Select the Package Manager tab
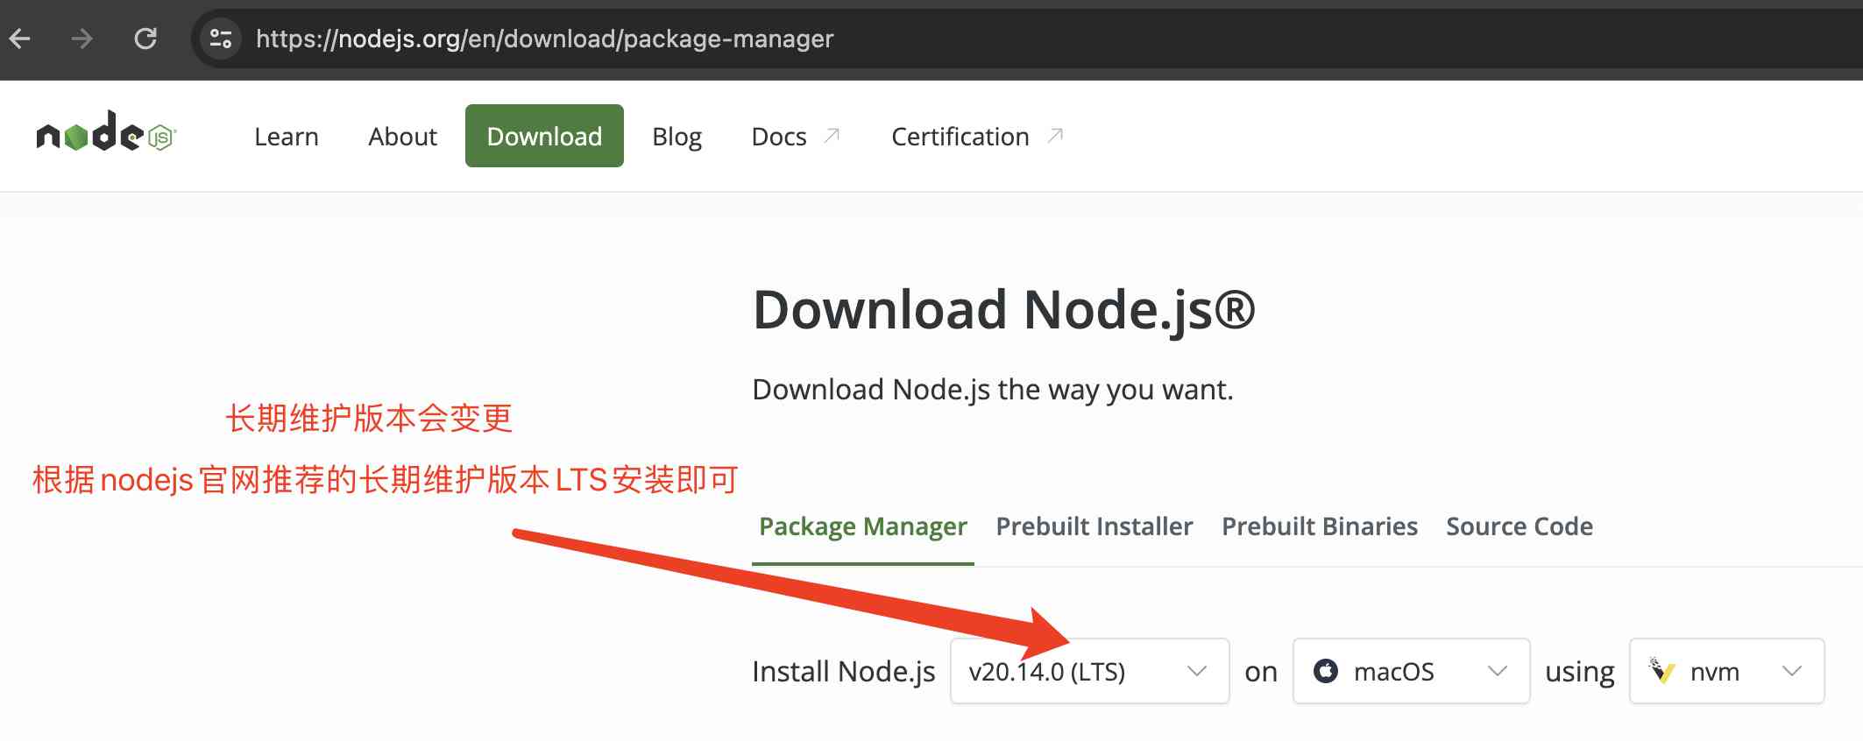The image size is (1863, 741). [x=862, y=526]
